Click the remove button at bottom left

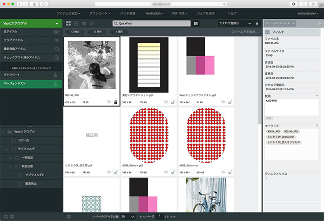(x=12, y=217)
